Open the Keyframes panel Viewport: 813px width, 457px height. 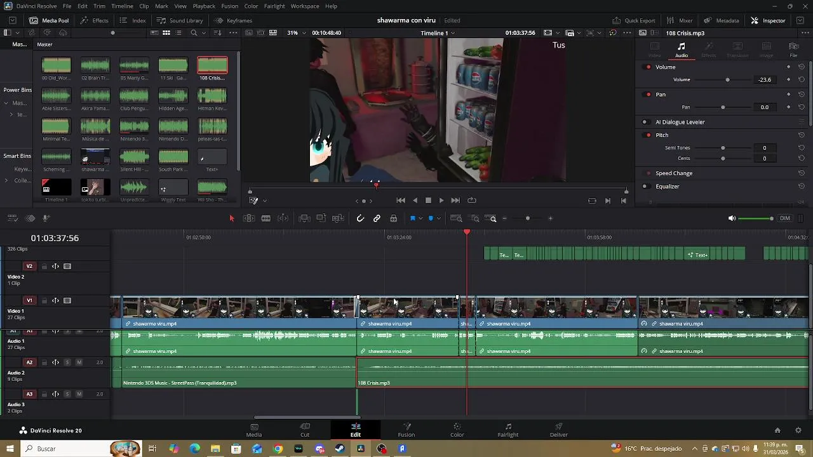[233, 20]
